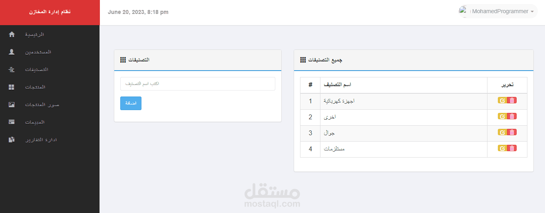Open the MohamedProgrammer user dropdown
The width and height of the screenshot is (545, 213).
point(500,12)
